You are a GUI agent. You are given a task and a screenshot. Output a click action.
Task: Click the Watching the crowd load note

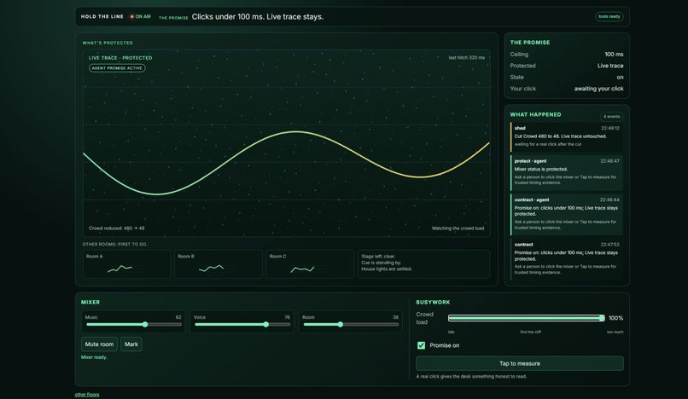[x=458, y=228]
